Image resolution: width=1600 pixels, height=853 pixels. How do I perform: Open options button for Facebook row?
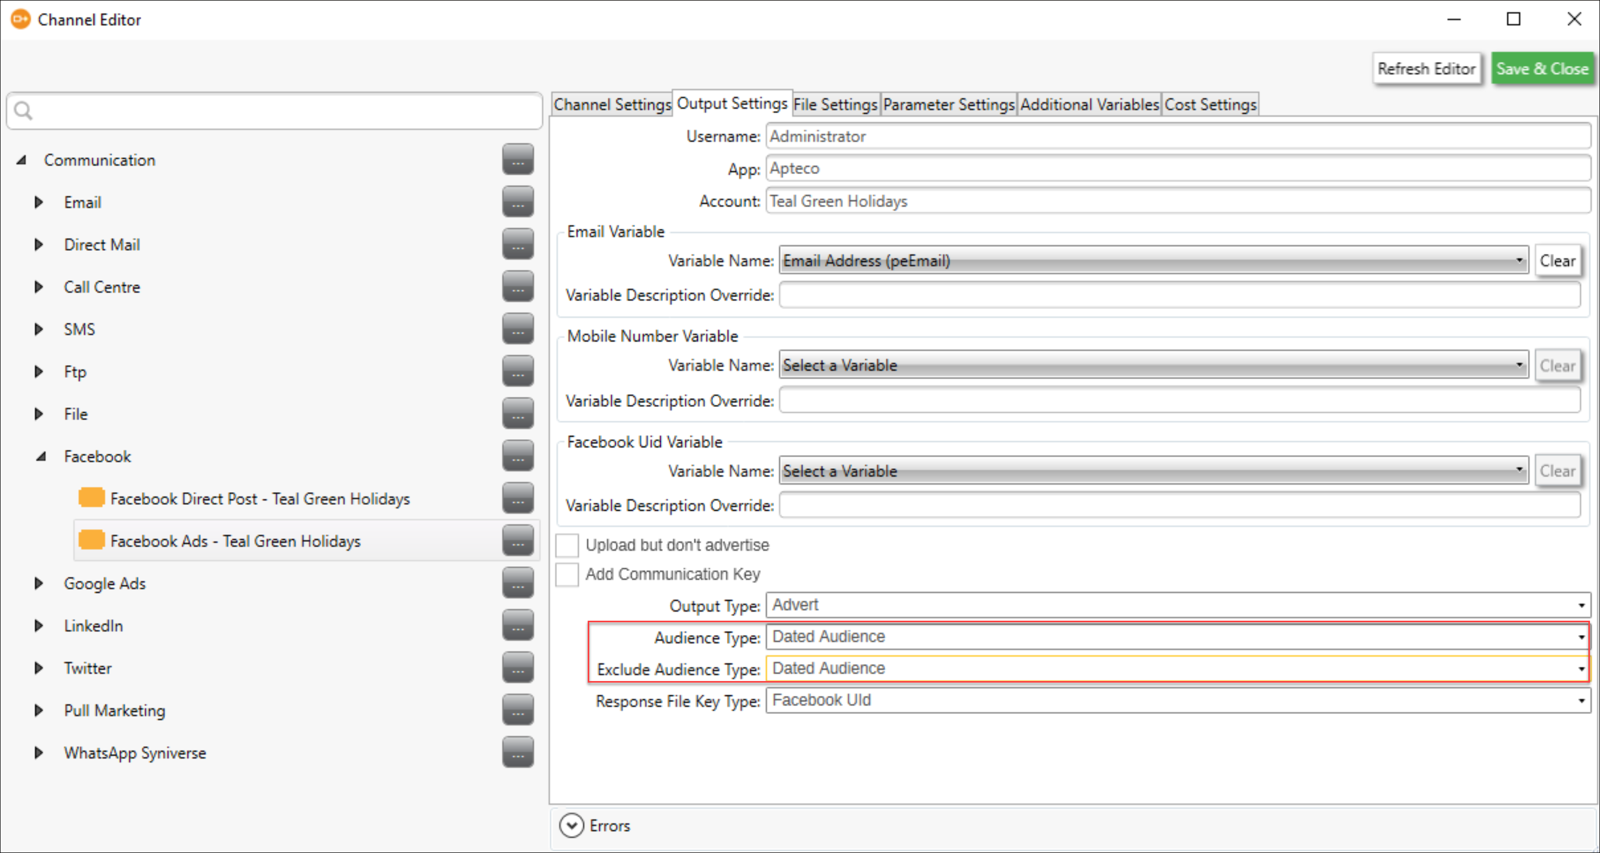pos(518,456)
